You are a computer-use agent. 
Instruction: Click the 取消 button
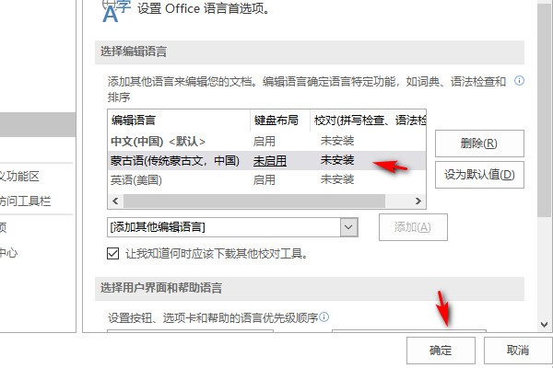coord(518,351)
